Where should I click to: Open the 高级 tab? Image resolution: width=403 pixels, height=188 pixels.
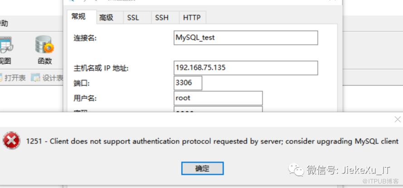106,18
